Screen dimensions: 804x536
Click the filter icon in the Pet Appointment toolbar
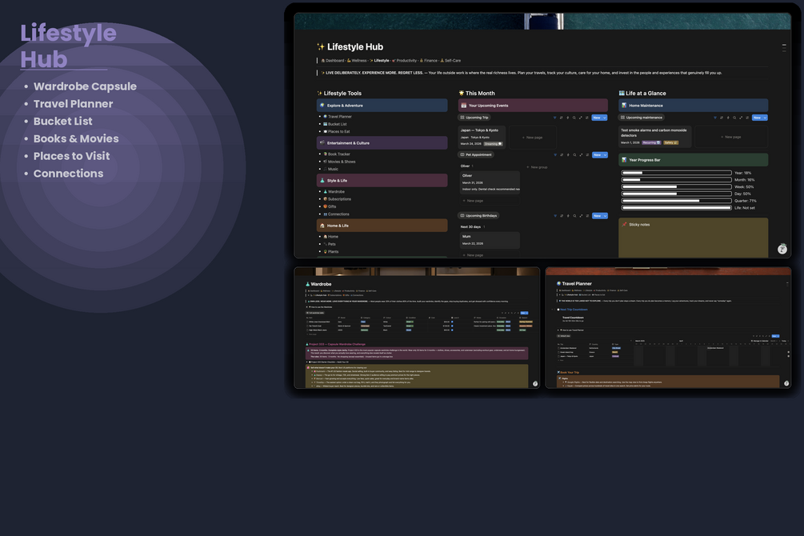pos(555,155)
